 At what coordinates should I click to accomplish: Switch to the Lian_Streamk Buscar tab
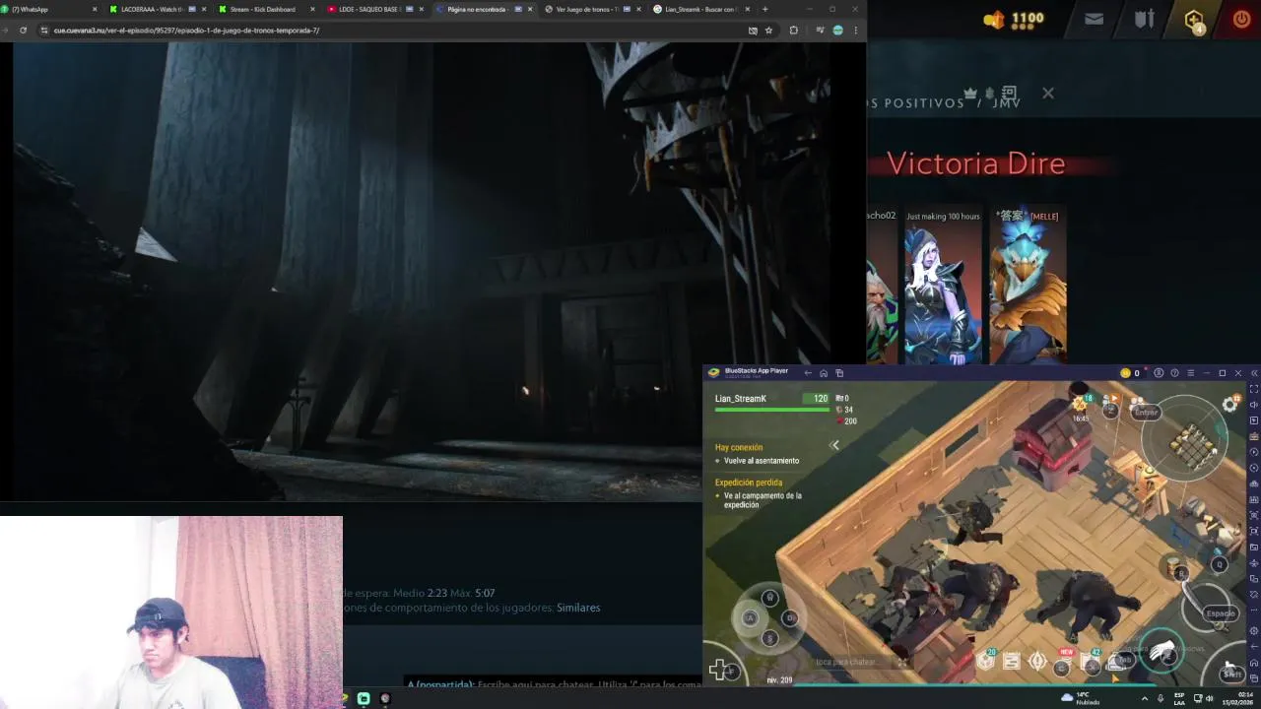[700, 9]
